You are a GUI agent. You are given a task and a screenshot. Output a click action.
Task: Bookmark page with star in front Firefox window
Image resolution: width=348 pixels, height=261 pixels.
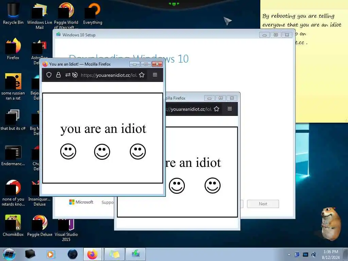coord(142,75)
